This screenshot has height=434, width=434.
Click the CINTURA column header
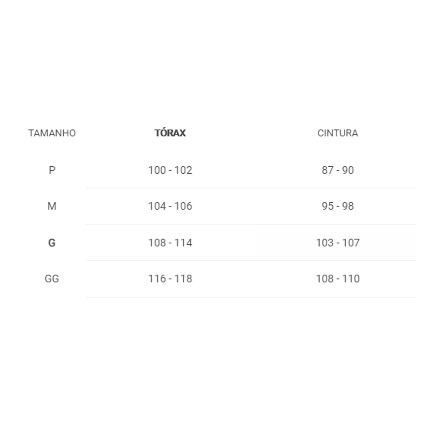coord(338,133)
